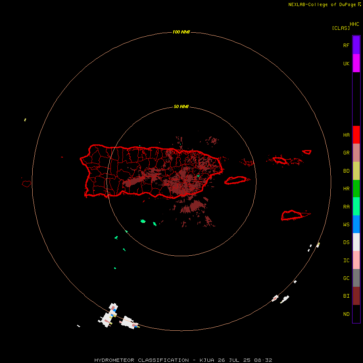
Task: Click the magenta UK legend swatch
Action: coord(356,63)
